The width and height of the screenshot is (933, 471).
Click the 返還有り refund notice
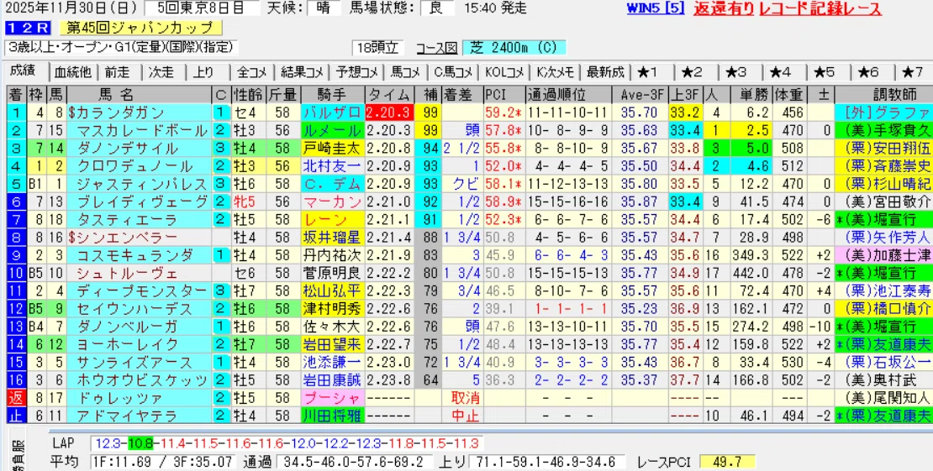725,8
